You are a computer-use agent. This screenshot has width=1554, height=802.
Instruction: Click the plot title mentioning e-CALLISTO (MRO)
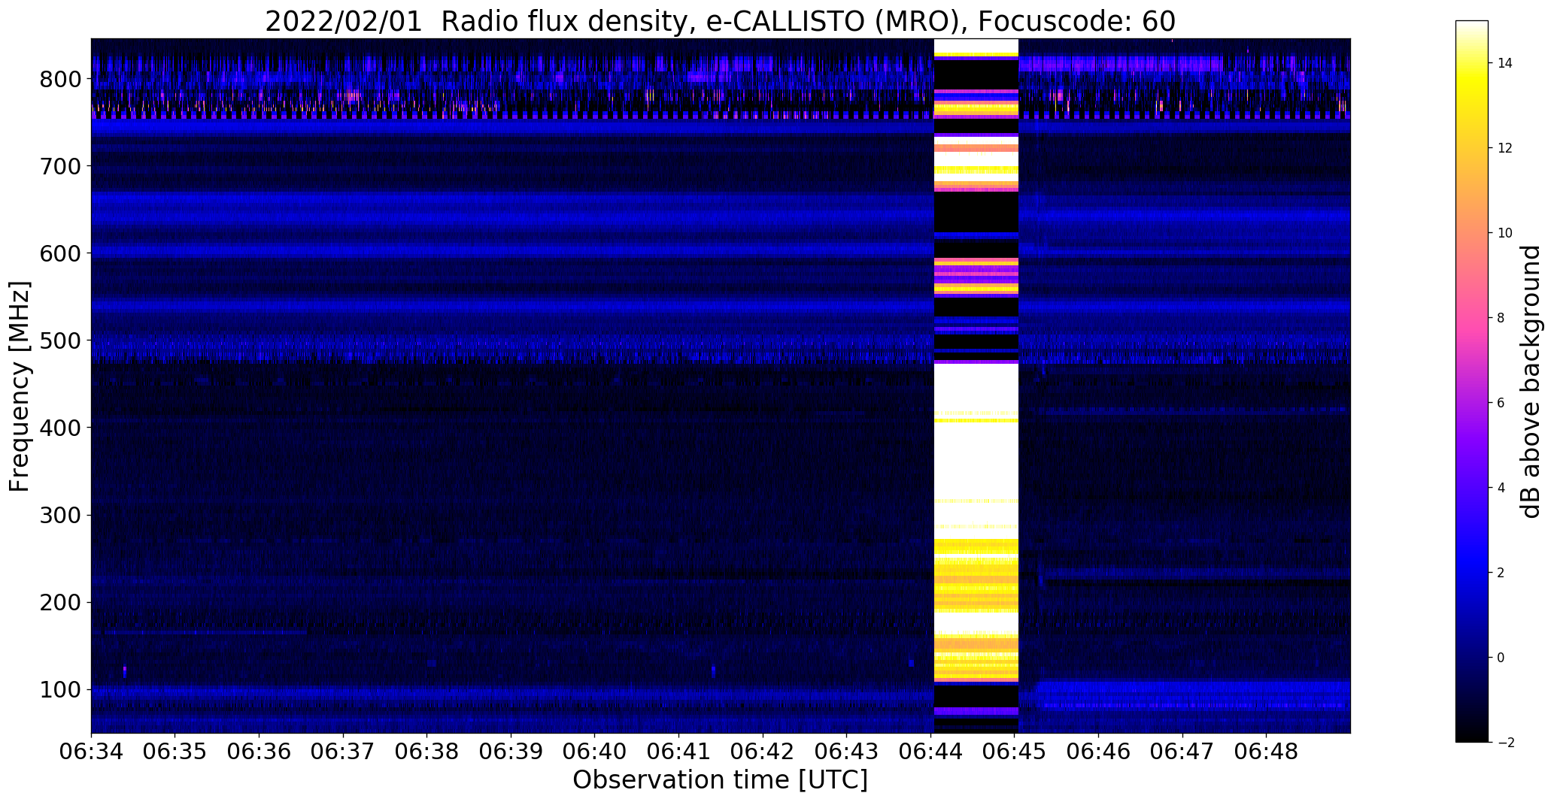[720, 22]
